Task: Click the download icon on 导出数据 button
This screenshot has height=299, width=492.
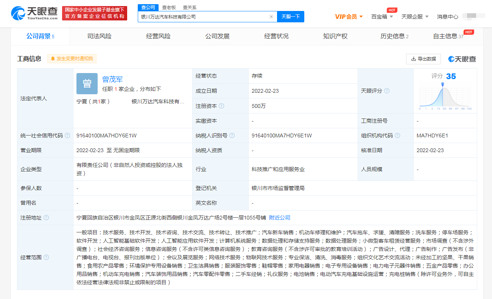Action: click(x=413, y=59)
